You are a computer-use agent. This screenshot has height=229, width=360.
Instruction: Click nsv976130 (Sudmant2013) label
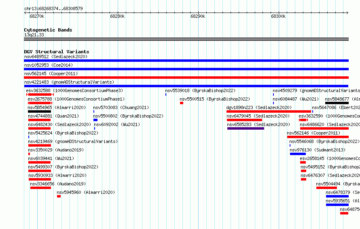[x=318, y=150]
